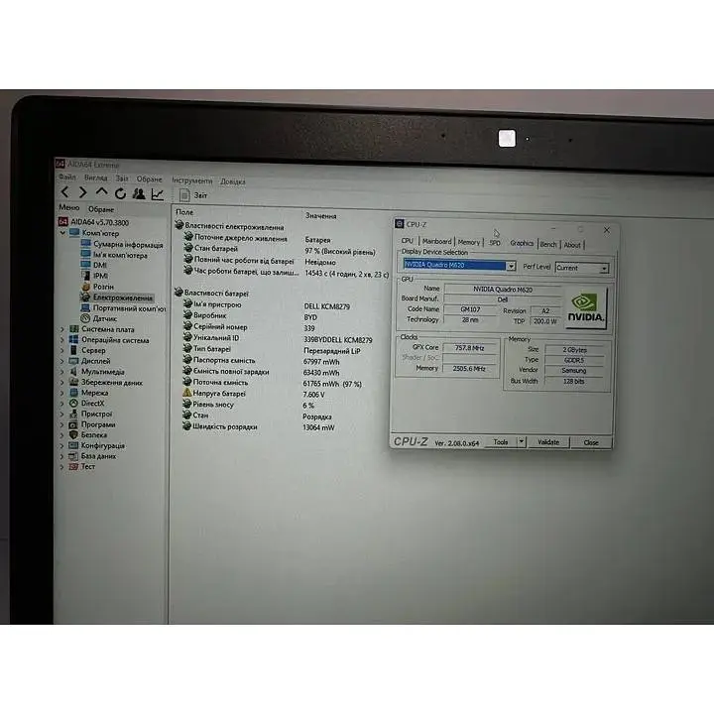Collapse the Комп'ютер tree node
This screenshot has height=714, width=714.
pyautogui.click(x=62, y=233)
